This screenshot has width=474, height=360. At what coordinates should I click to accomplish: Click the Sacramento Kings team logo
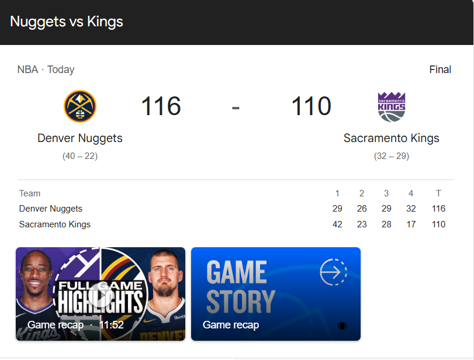pos(391,106)
